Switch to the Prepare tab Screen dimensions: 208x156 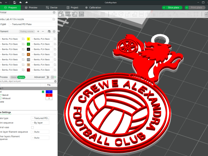(10, 7)
